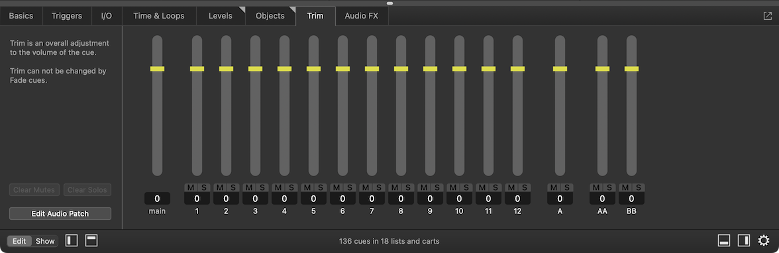Mute channel 12

coord(511,187)
